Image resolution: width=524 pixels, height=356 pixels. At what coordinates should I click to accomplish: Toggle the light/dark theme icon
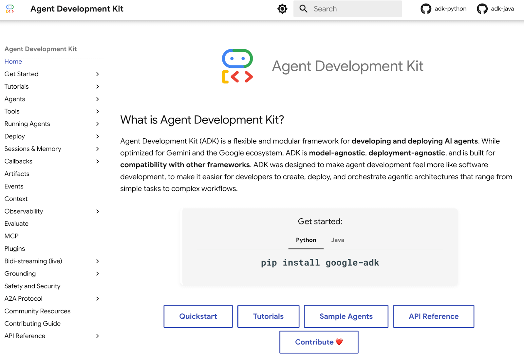282,9
